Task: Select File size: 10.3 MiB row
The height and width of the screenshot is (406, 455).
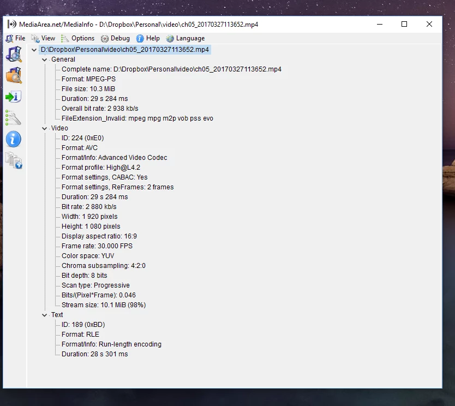Action: (x=88, y=89)
